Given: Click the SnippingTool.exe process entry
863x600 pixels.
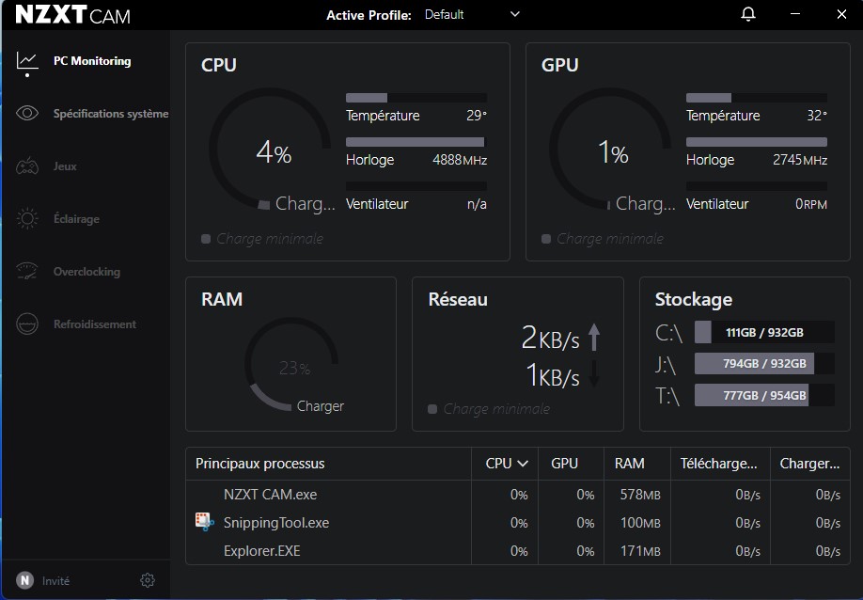Looking at the screenshot, I should pos(275,523).
